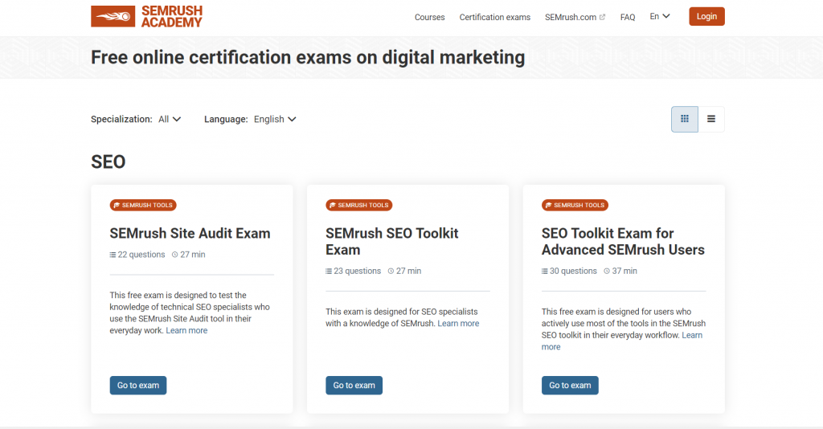823x429 pixels.
Task: Open SEMrush.com link in navigation
Action: point(571,18)
